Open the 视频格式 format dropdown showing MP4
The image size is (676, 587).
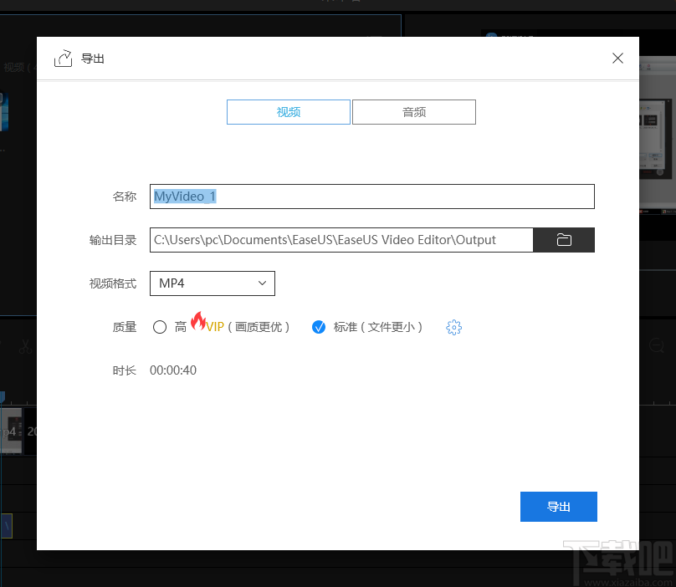point(212,283)
